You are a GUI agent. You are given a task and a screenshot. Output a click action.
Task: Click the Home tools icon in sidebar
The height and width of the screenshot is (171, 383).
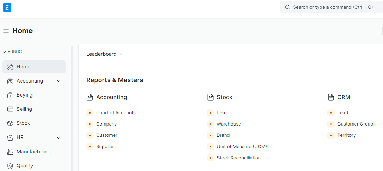click(x=10, y=67)
